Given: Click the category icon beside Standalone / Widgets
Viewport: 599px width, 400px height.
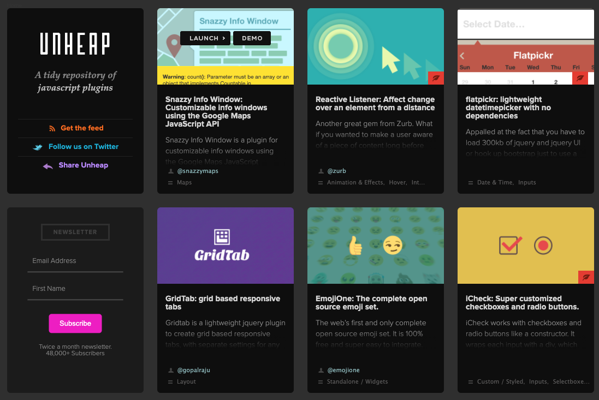Looking at the screenshot, I should click(321, 382).
